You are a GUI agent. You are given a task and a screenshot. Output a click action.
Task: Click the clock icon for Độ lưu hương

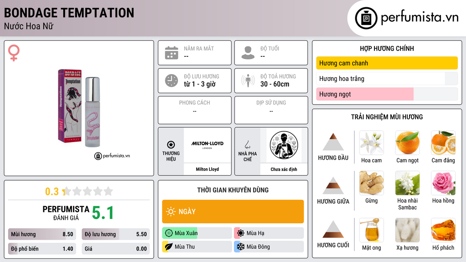[172, 81]
